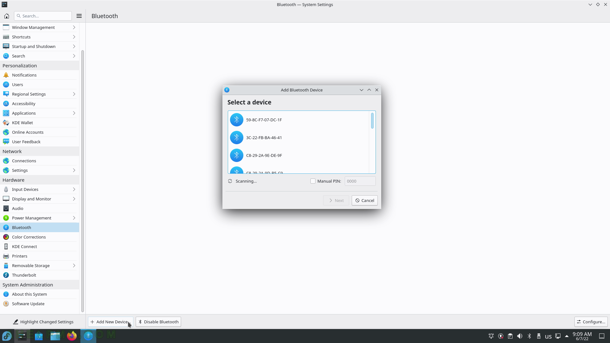Click the Audio speaker icon in the sidebar
Screen dimensions: 610x343
(x=6, y=208)
